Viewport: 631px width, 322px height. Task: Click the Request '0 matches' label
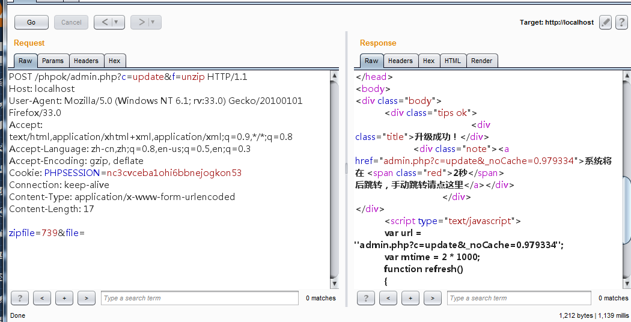tap(321, 298)
